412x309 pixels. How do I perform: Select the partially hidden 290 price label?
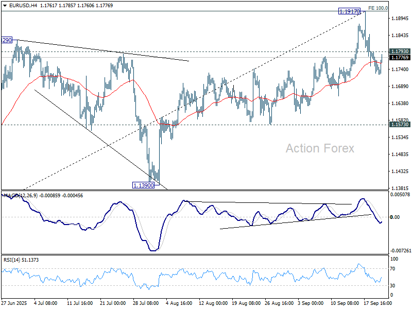tap(6, 40)
